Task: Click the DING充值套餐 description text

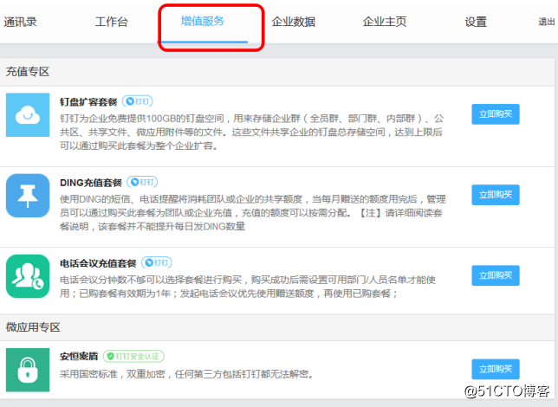Action: (253, 213)
